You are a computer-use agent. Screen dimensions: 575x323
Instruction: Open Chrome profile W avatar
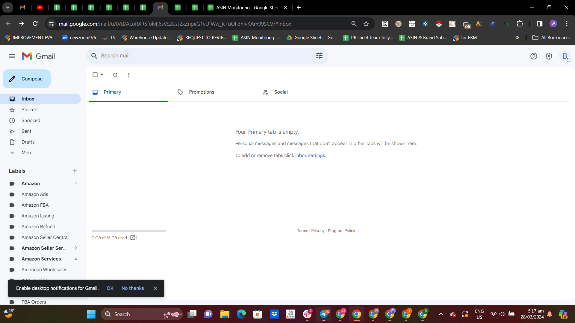(553, 24)
